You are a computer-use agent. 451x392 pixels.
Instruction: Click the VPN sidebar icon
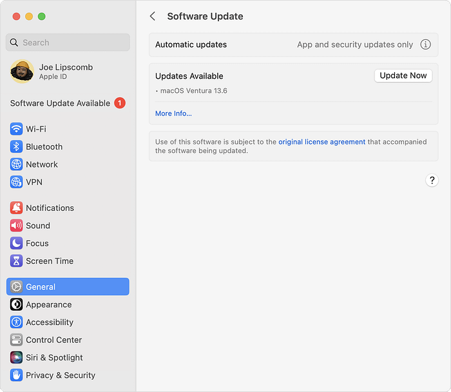coord(16,182)
